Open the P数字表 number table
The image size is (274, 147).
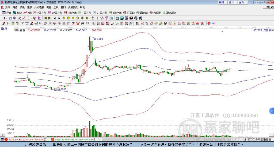click(x=70, y=13)
